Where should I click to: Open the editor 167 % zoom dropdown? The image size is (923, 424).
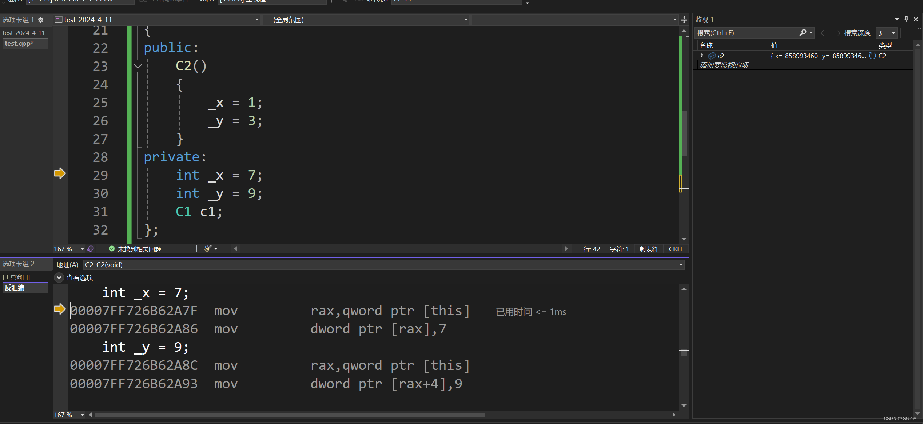[x=82, y=249]
